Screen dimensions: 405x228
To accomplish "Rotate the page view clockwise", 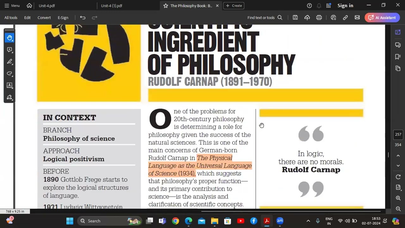I will tap(398, 177).
